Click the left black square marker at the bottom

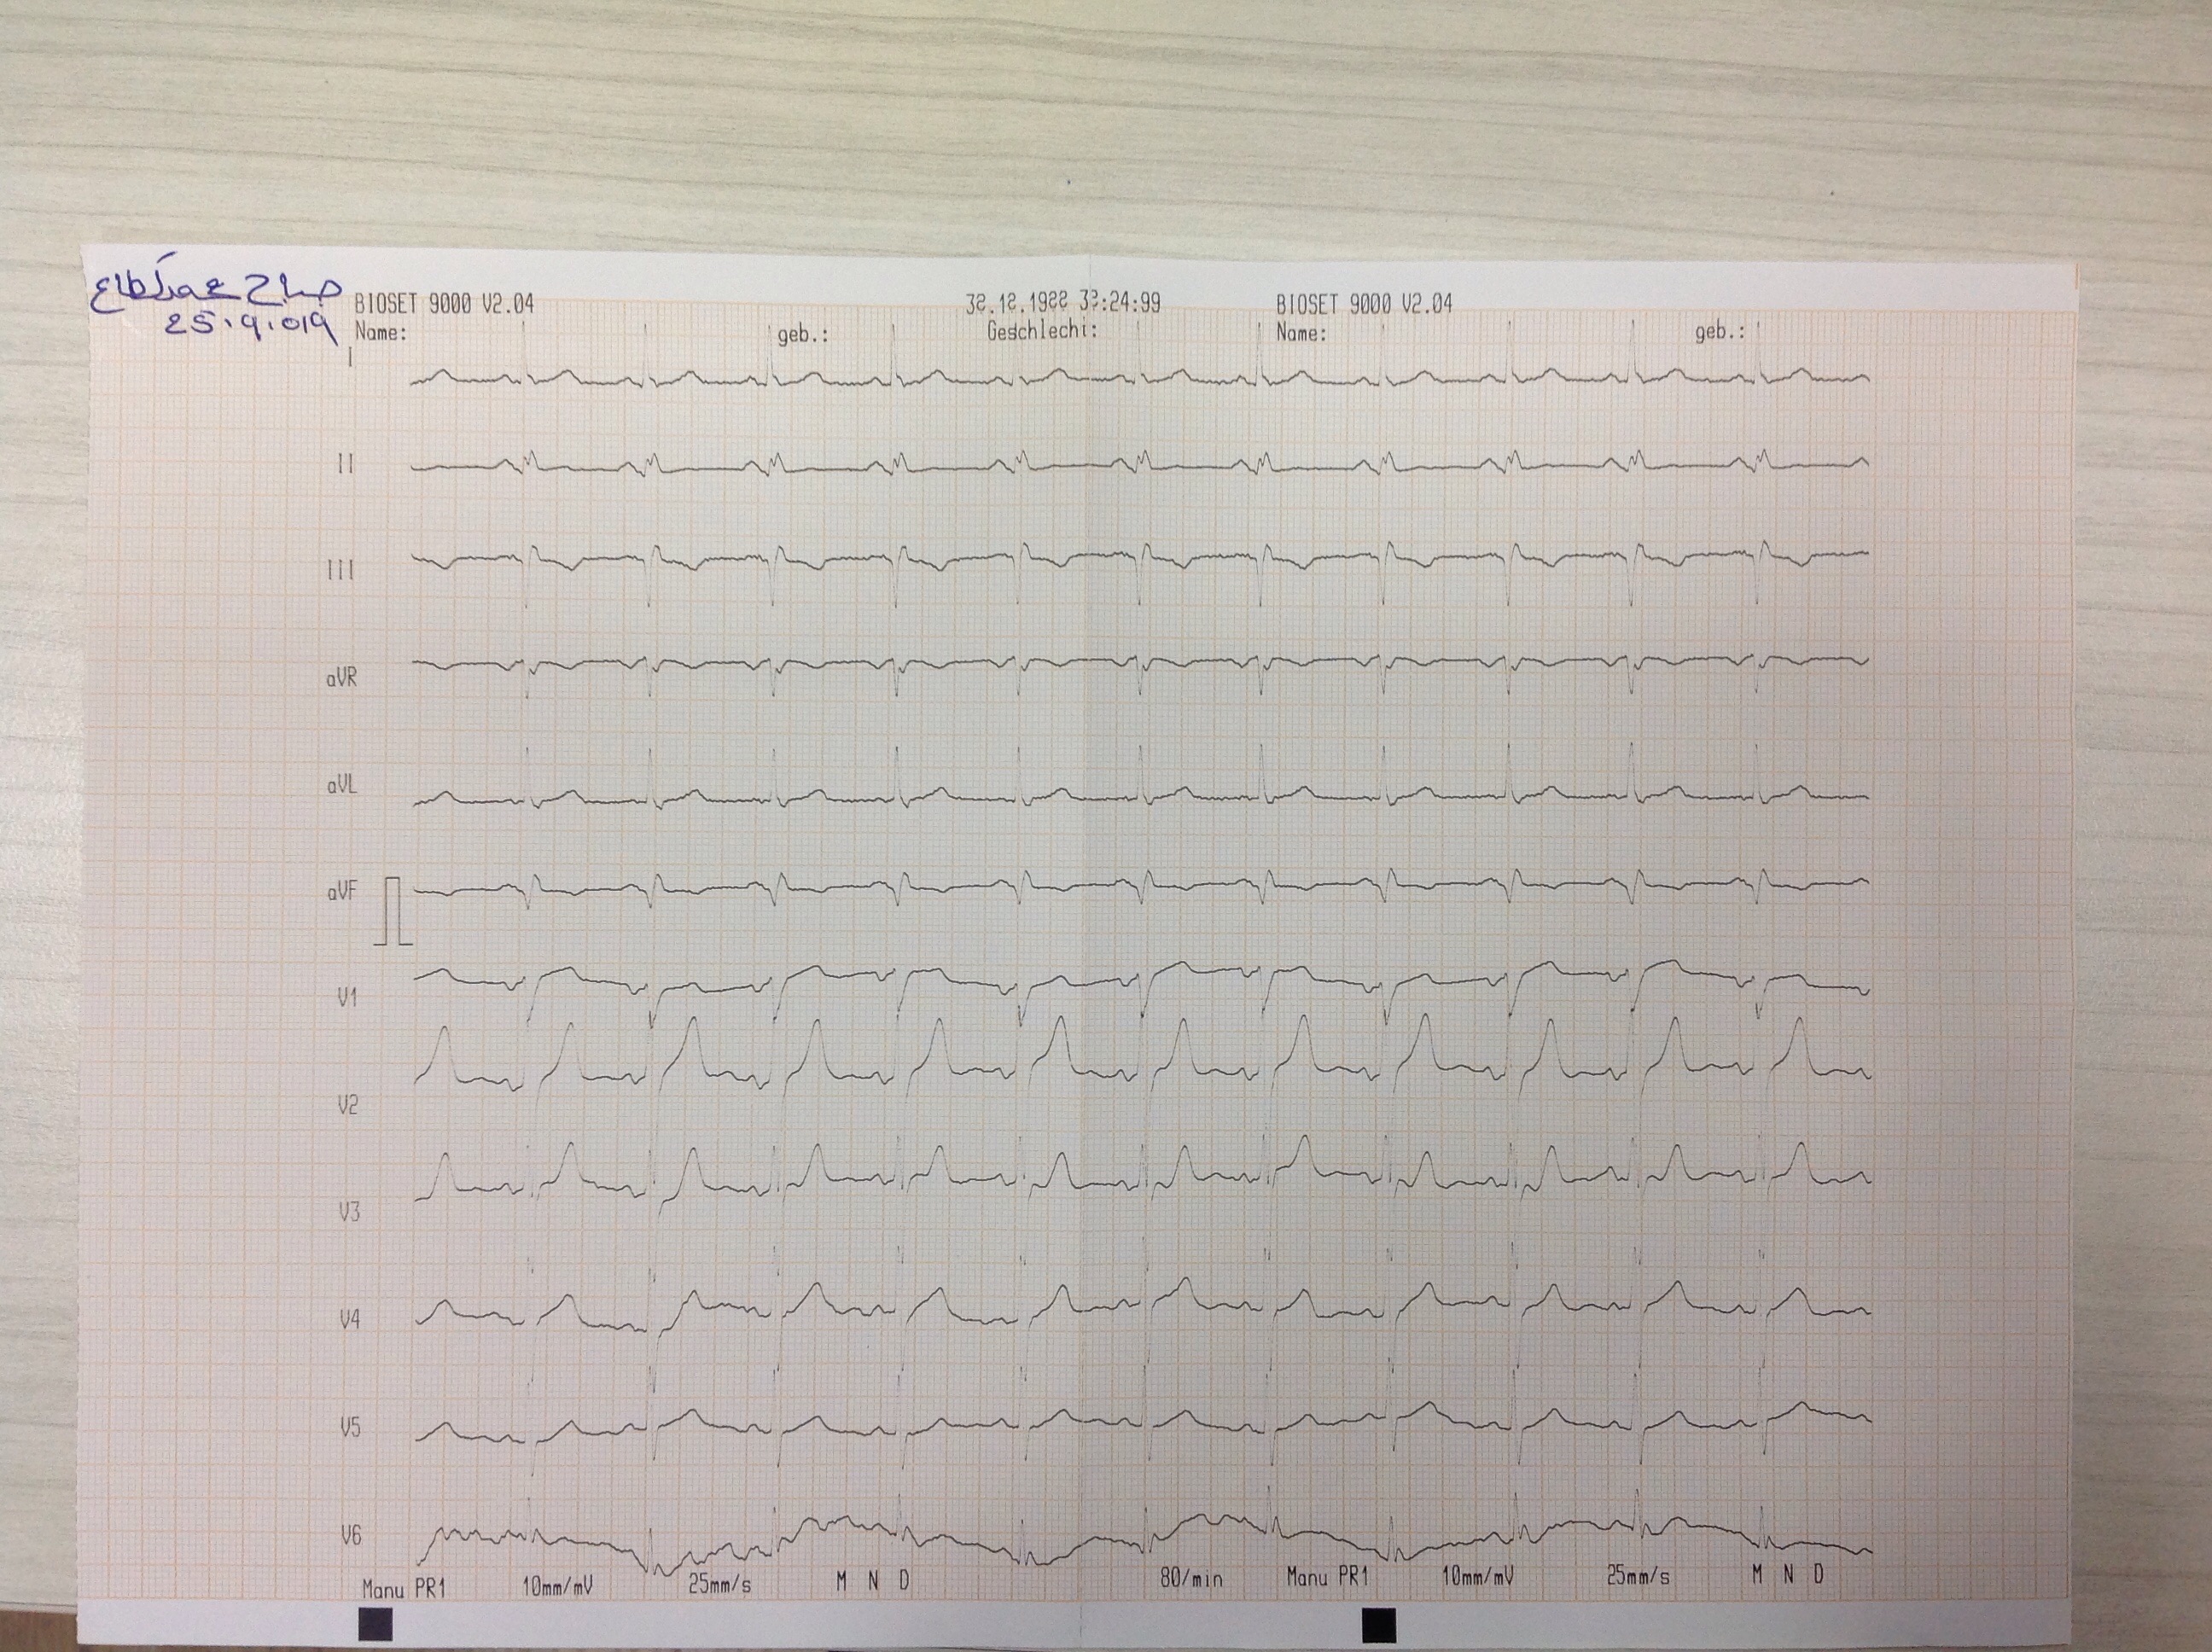pos(376,1623)
